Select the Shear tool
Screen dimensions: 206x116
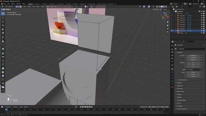[x=3, y=87]
